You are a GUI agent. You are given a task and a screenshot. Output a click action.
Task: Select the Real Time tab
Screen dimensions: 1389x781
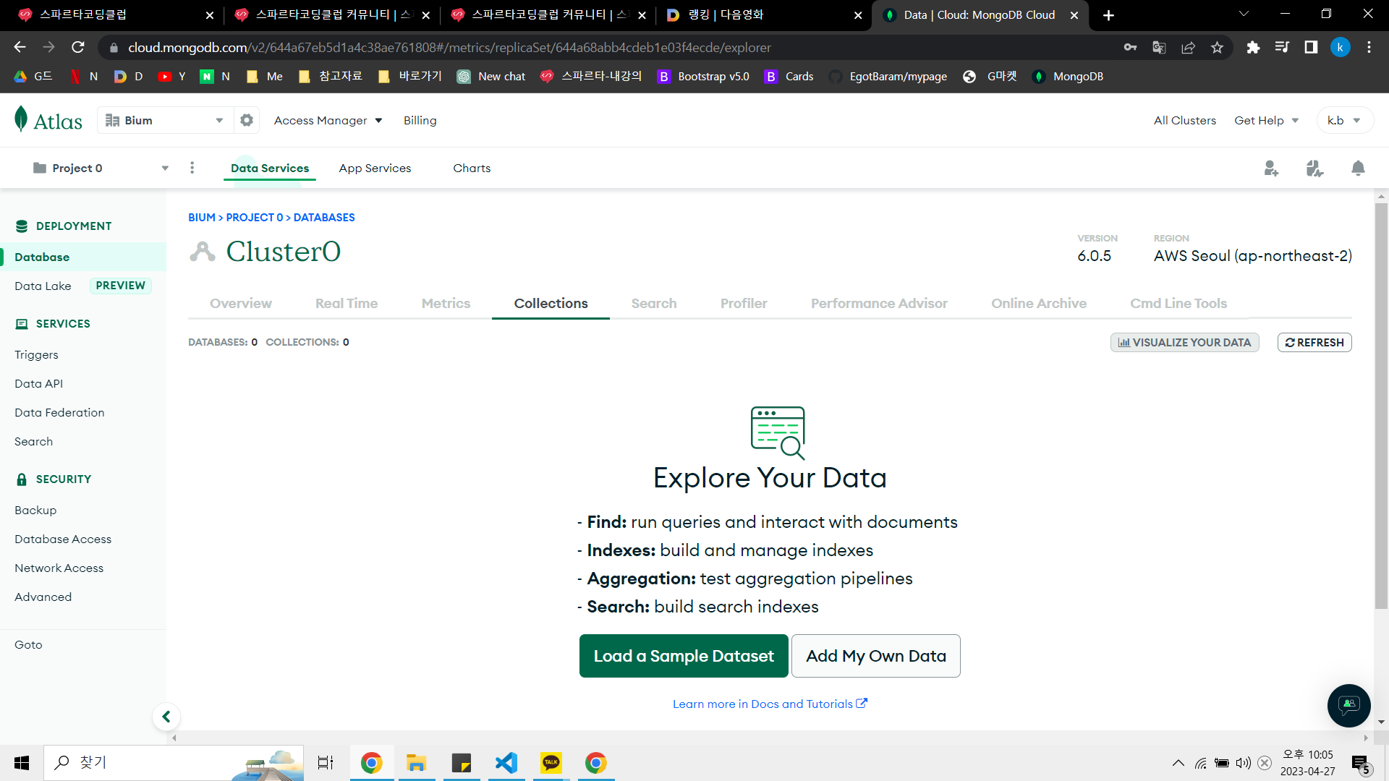point(347,303)
